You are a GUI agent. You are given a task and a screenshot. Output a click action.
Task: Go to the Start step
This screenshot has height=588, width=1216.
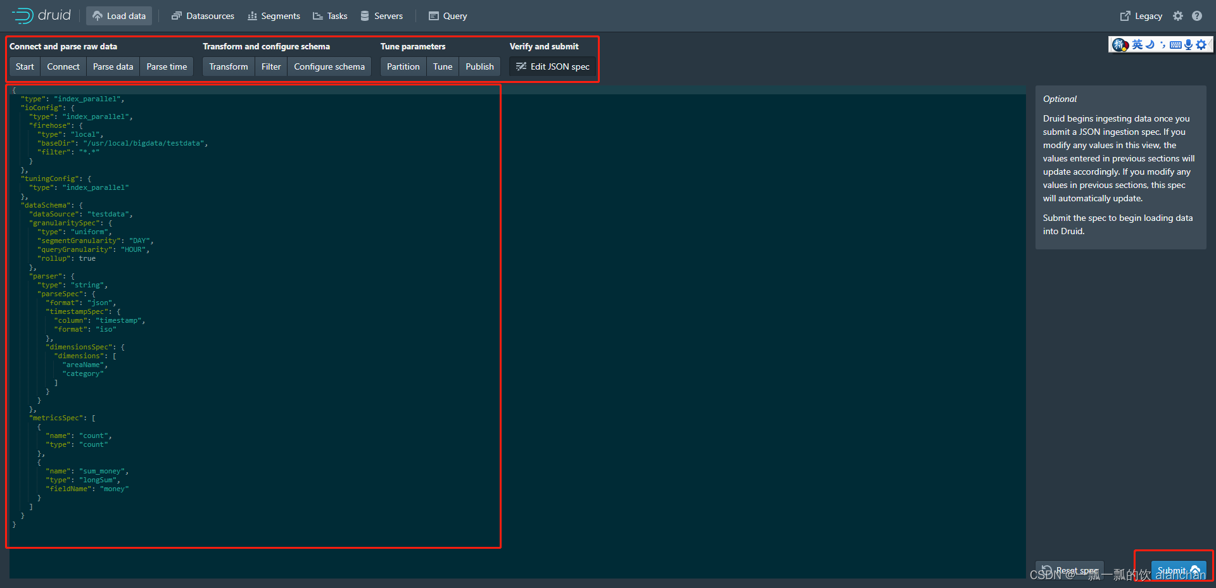click(x=25, y=66)
